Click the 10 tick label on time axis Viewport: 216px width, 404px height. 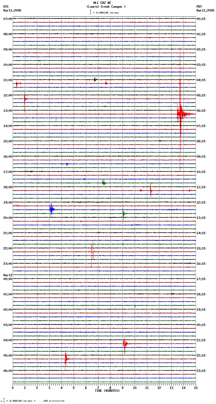coord(135,388)
